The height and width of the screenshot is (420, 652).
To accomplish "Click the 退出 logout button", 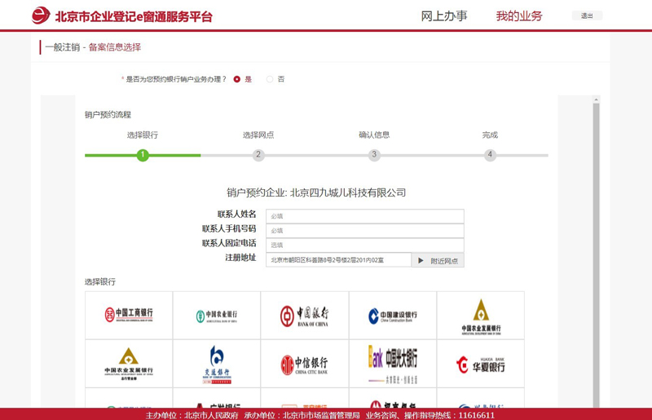I will [x=587, y=15].
